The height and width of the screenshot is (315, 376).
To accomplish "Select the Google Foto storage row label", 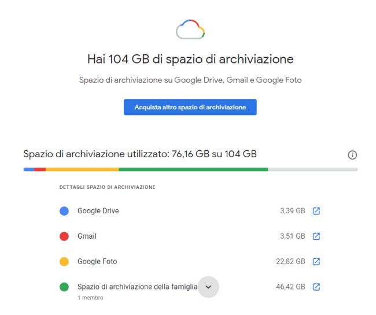I will [97, 262].
